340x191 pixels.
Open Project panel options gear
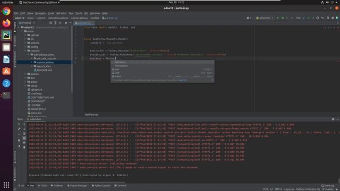pyautogui.click(x=66, y=23)
